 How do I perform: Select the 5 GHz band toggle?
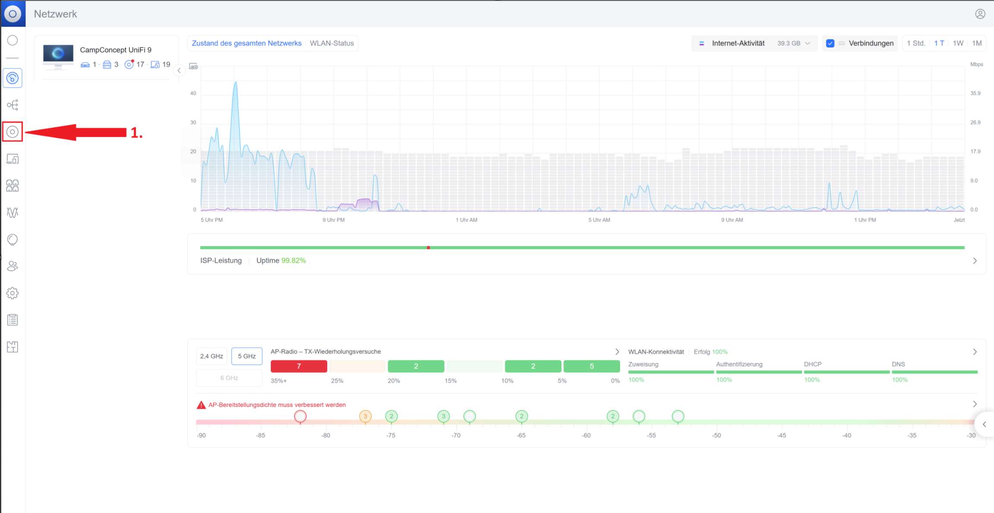[x=247, y=356]
